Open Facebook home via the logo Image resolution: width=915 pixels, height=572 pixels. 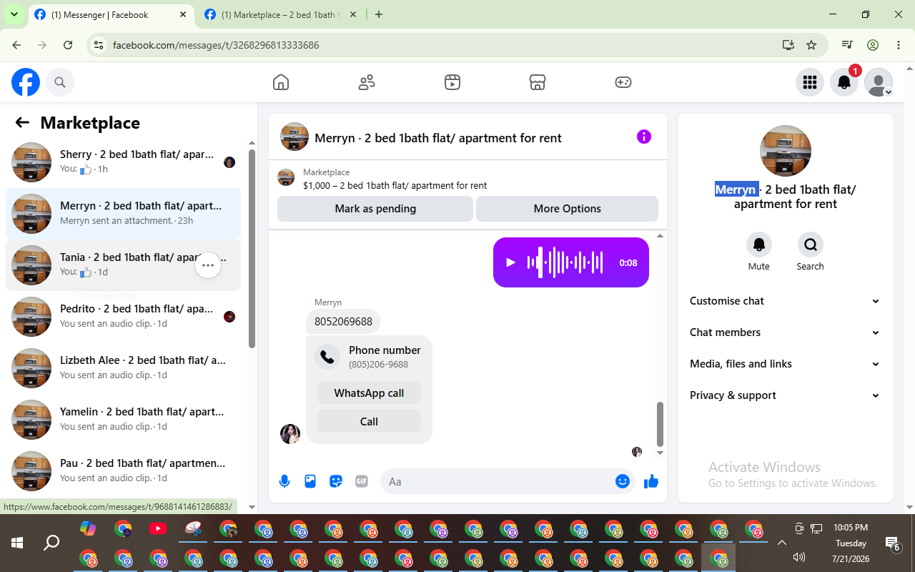[x=26, y=82]
